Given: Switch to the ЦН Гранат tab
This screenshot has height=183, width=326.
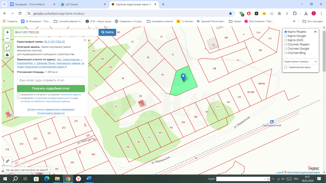Looking at the screenshot, I should pos(83,4).
